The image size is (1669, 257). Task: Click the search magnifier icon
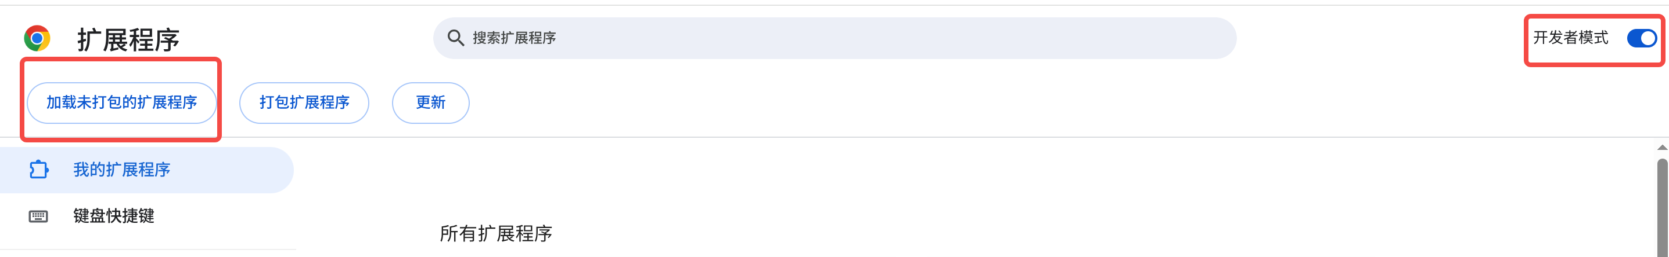(455, 38)
